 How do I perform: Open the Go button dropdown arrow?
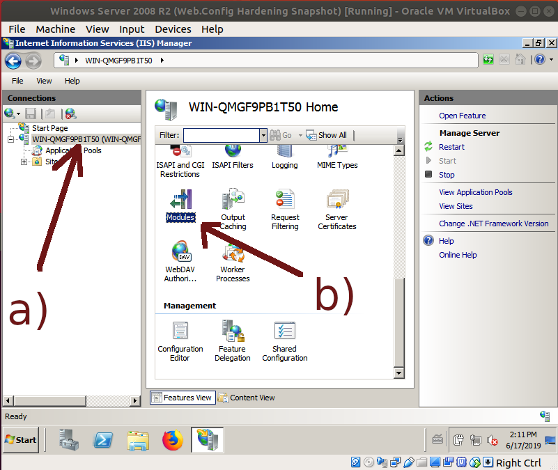tap(300, 136)
